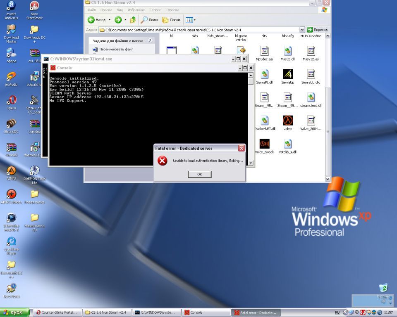
Task: Open Search (Поиск) in Explorer toolbar
Action: click(x=149, y=20)
